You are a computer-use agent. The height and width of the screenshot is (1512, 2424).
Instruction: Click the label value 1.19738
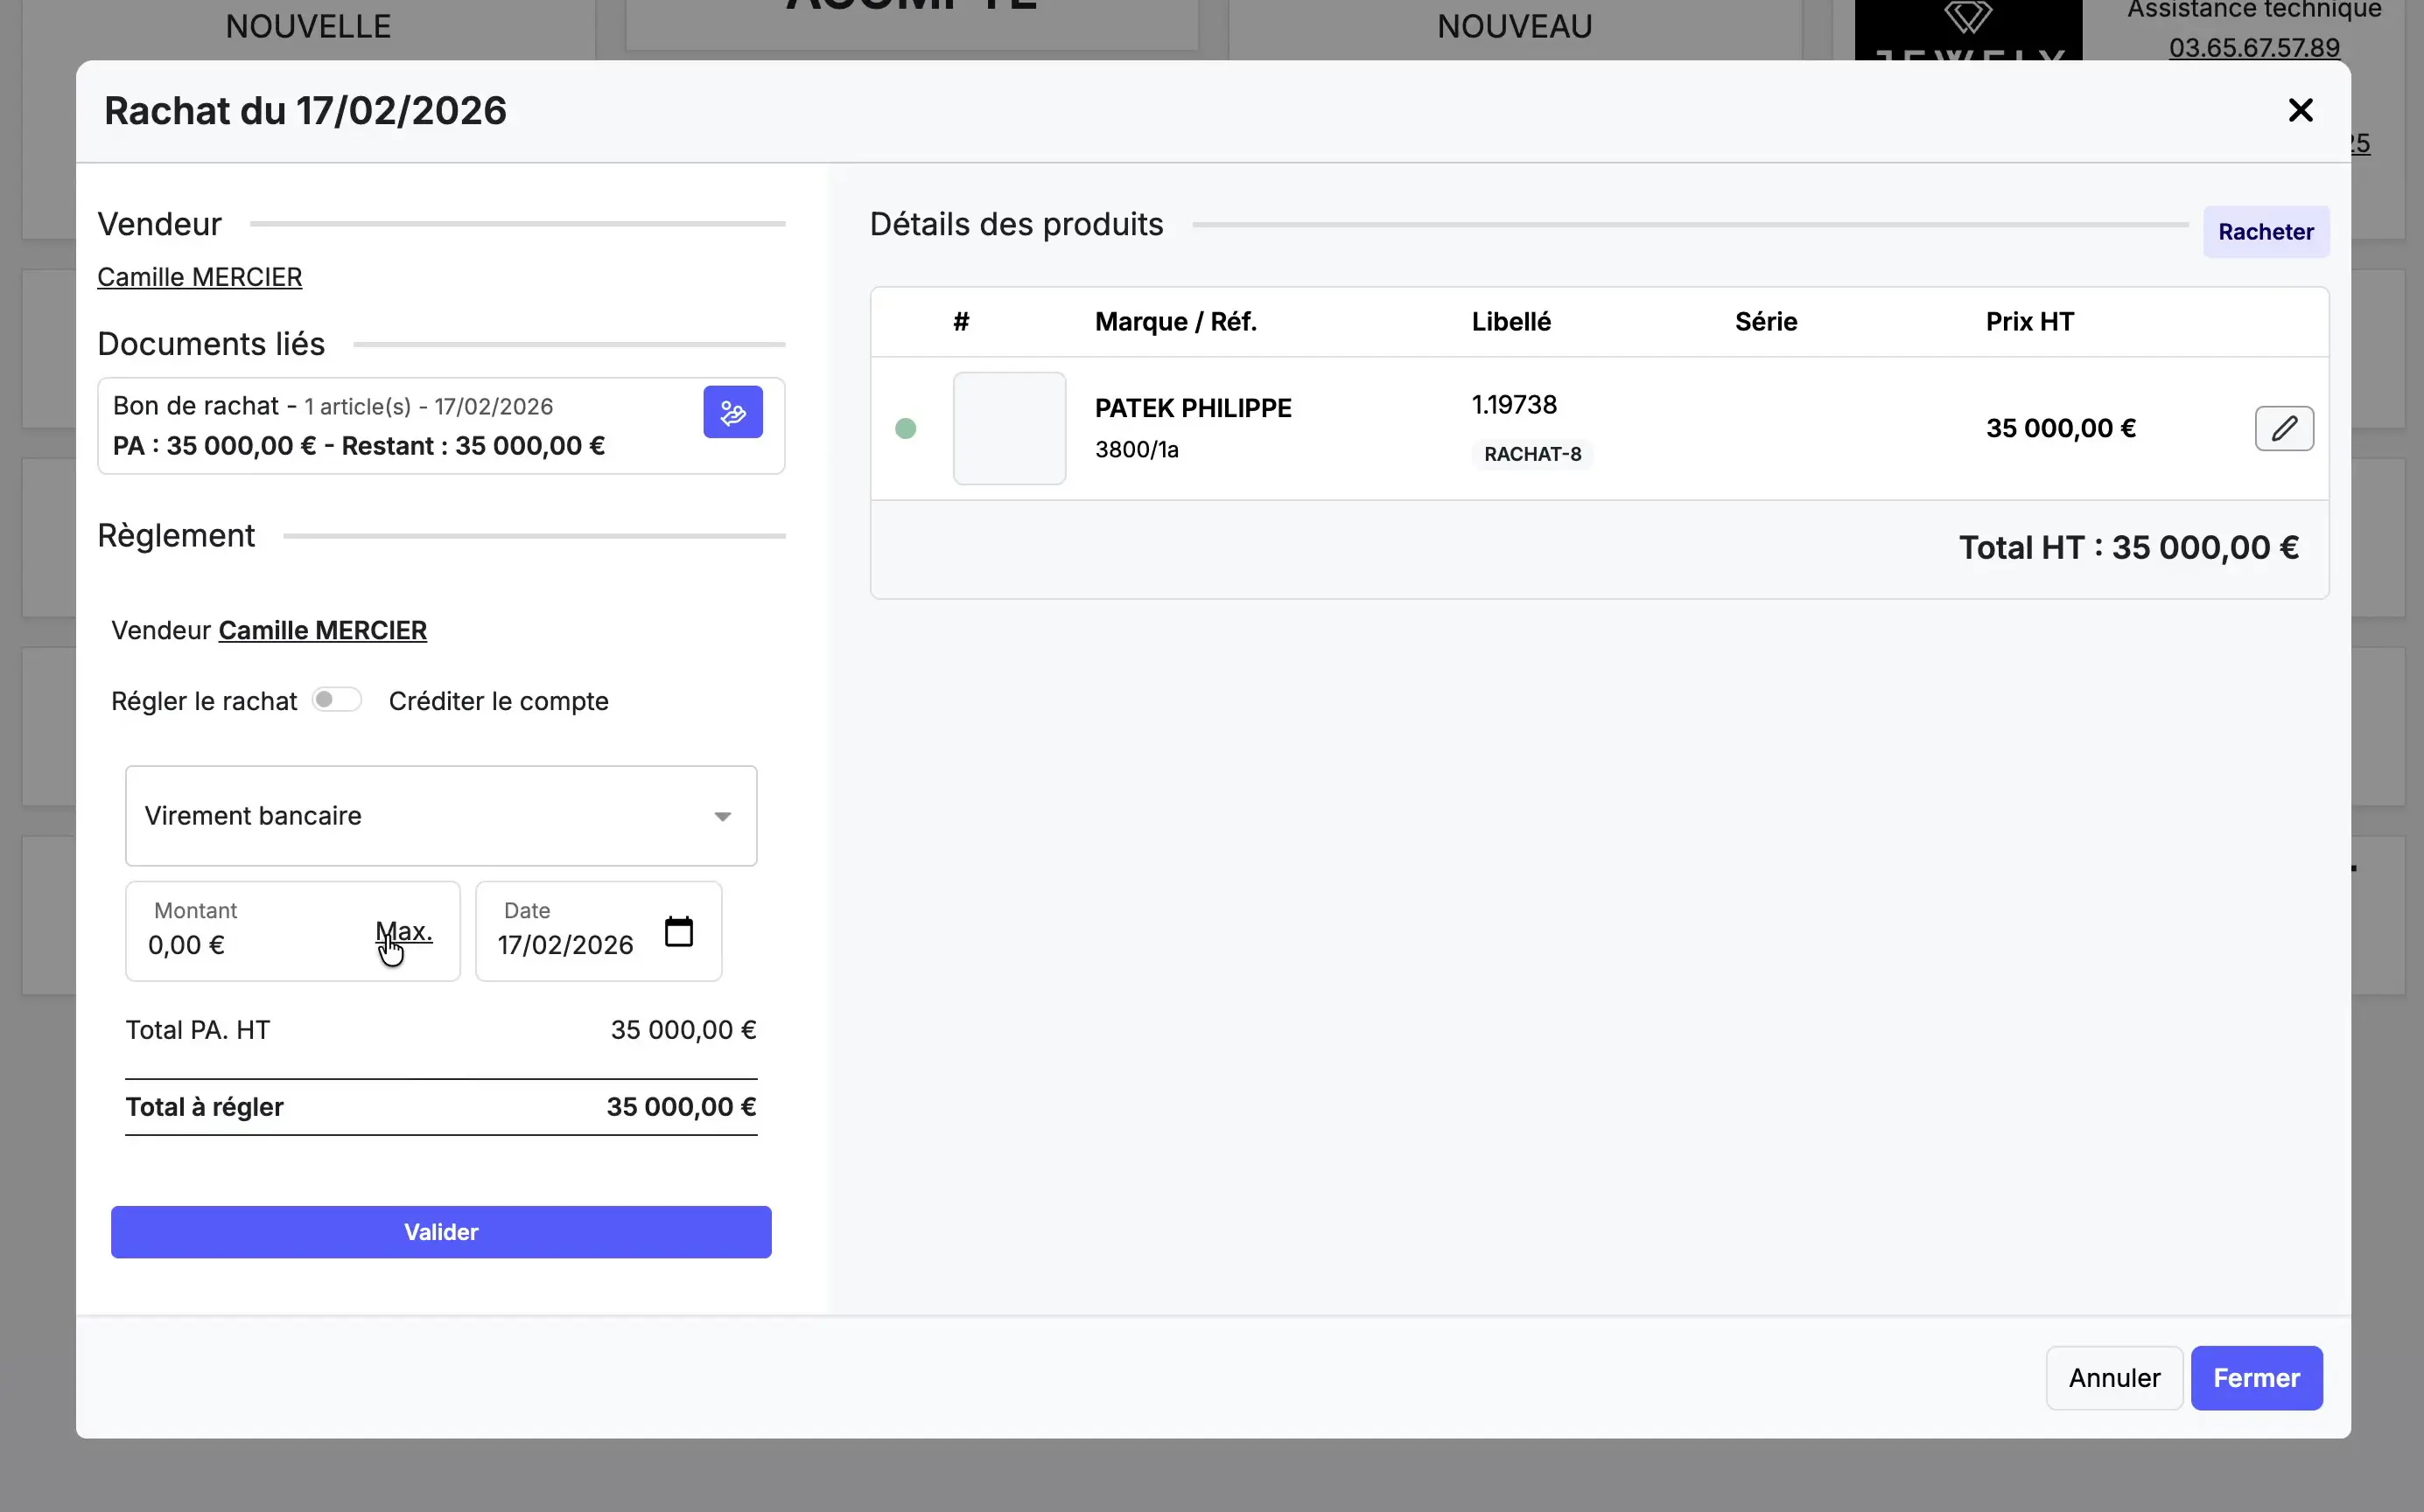tap(1514, 405)
